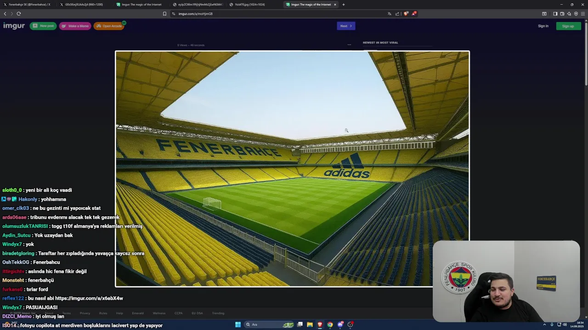Image resolution: width=588 pixels, height=330 pixels.
Task: Reload the current page
Action: (x=19, y=14)
